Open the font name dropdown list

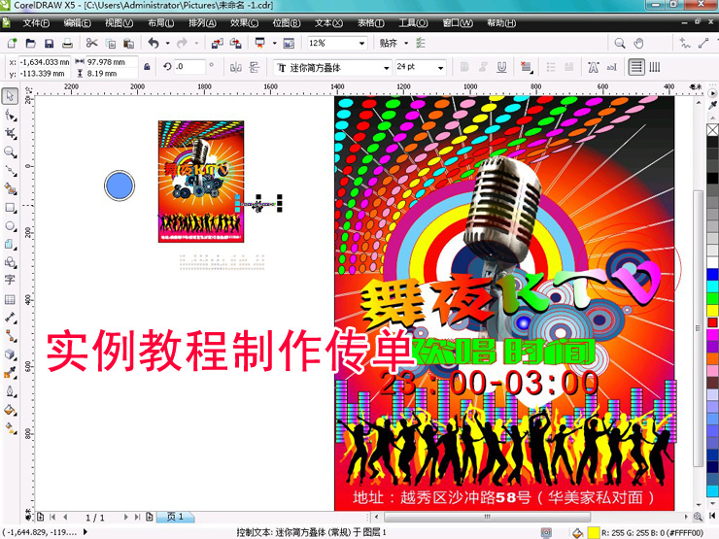point(385,68)
